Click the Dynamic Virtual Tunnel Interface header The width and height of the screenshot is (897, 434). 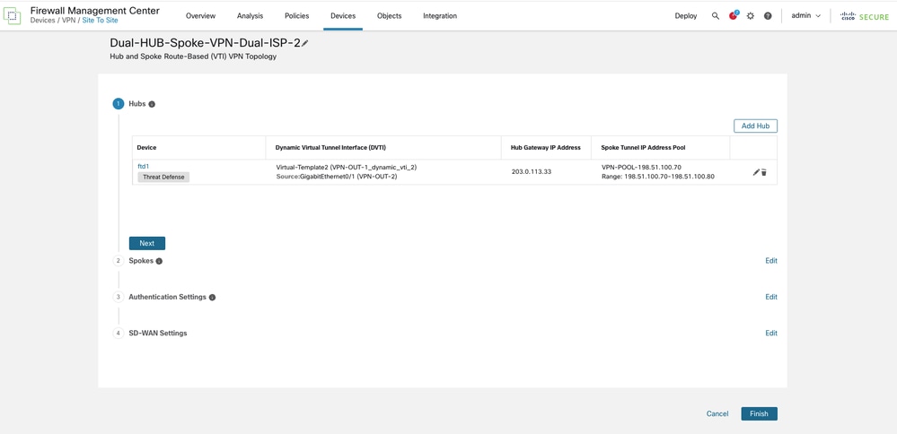330,147
